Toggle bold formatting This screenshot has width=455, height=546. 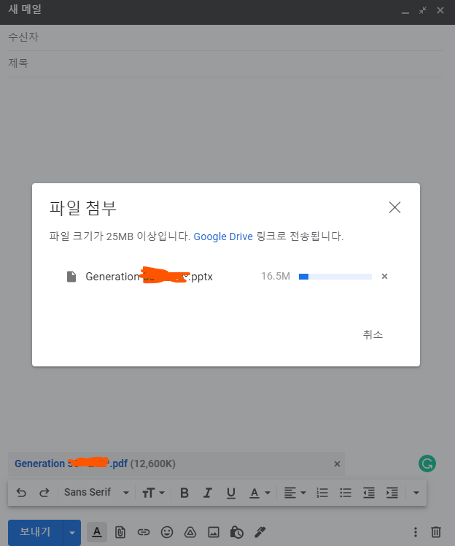[x=184, y=493]
